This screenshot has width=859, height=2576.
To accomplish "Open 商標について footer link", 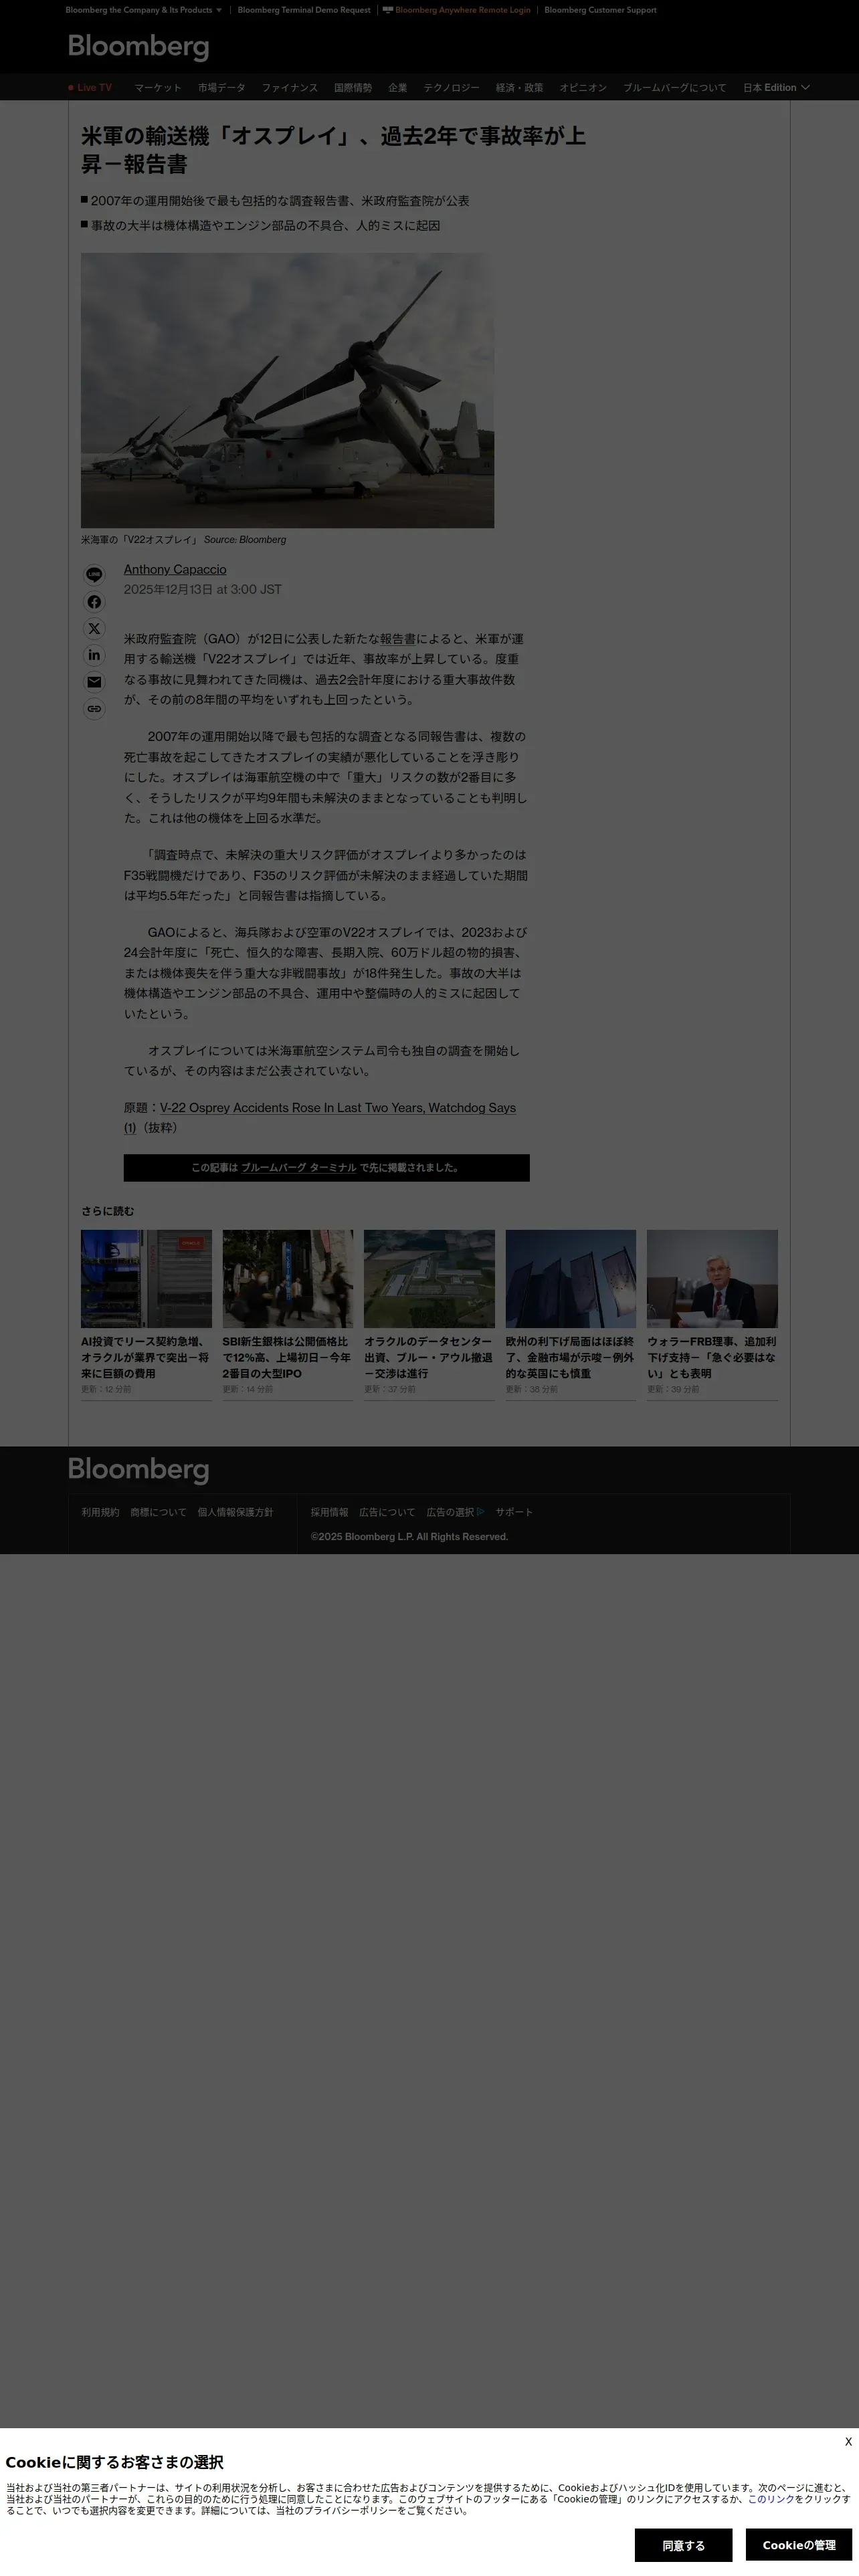I will pos(158,1512).
